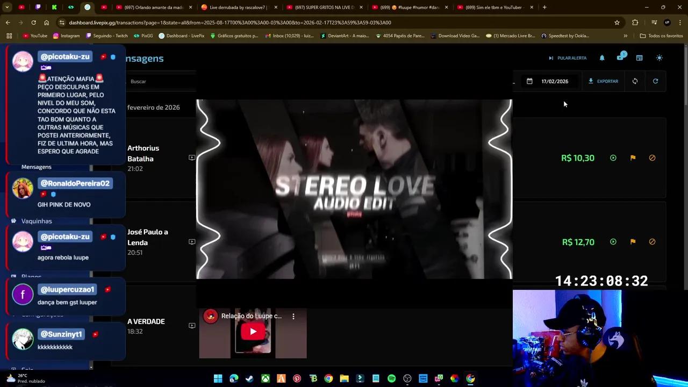Click the EXPORTAR download button

[603, 81]
